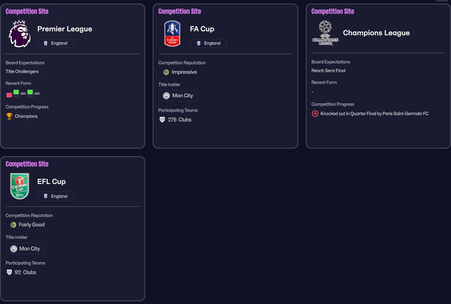This screenshot has width=451, height=304.
Task: Click FA Cup 'Competition Reputation' label
Action: pos(182,63)
